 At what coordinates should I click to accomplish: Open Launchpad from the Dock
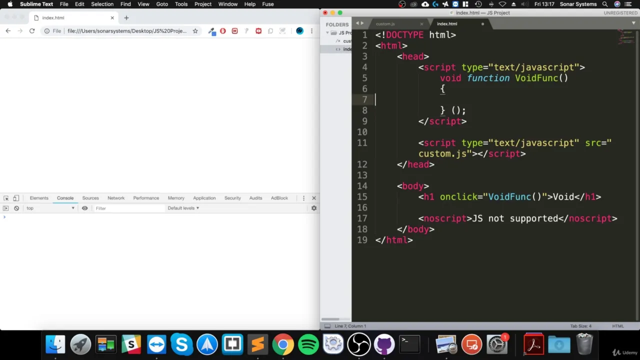coord(80,344)
